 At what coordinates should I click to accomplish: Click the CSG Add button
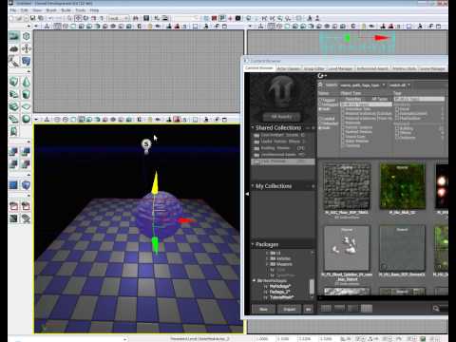14,152
